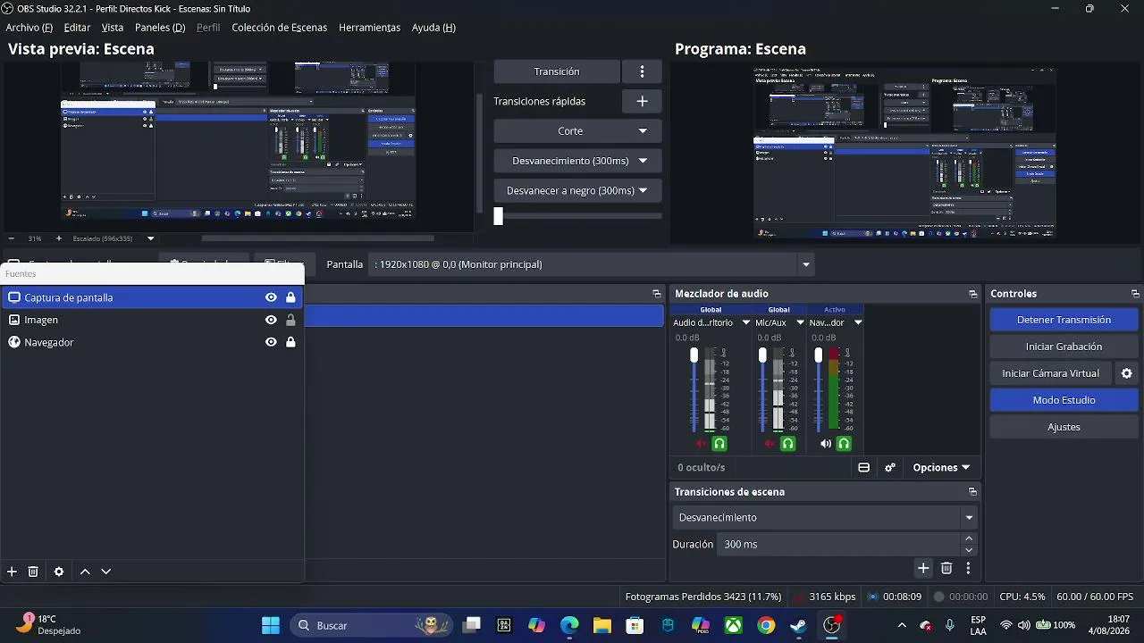
Task: Remove the scene transition with the trash icon
Action: [946, 568]
